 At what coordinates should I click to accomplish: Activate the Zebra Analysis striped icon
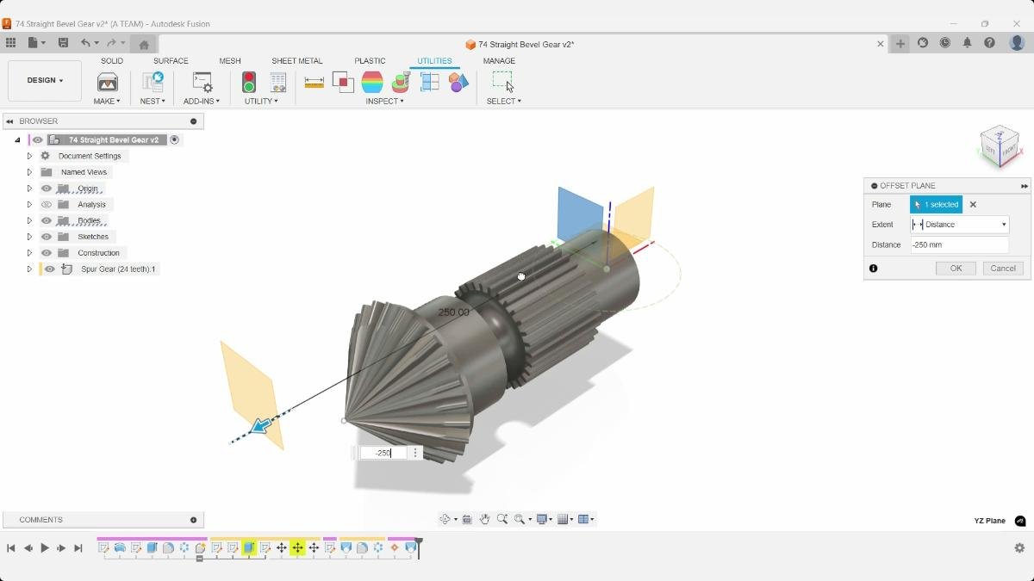[372, 82]
